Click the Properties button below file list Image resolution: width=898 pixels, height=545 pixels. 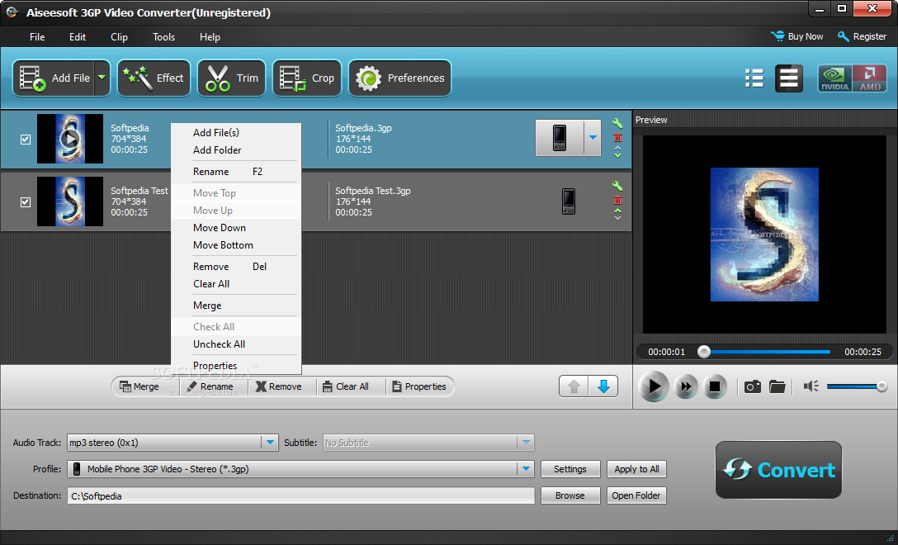(x=418, y=386)
